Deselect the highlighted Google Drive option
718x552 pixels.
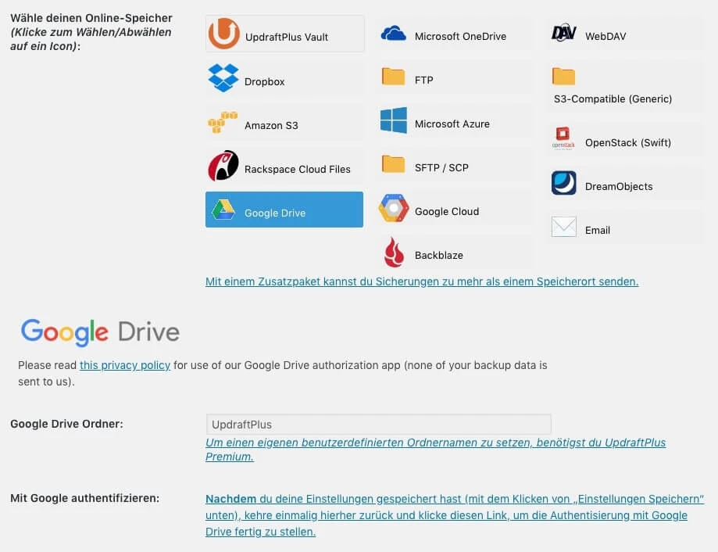pyautogui.click(x=284, y=210)
